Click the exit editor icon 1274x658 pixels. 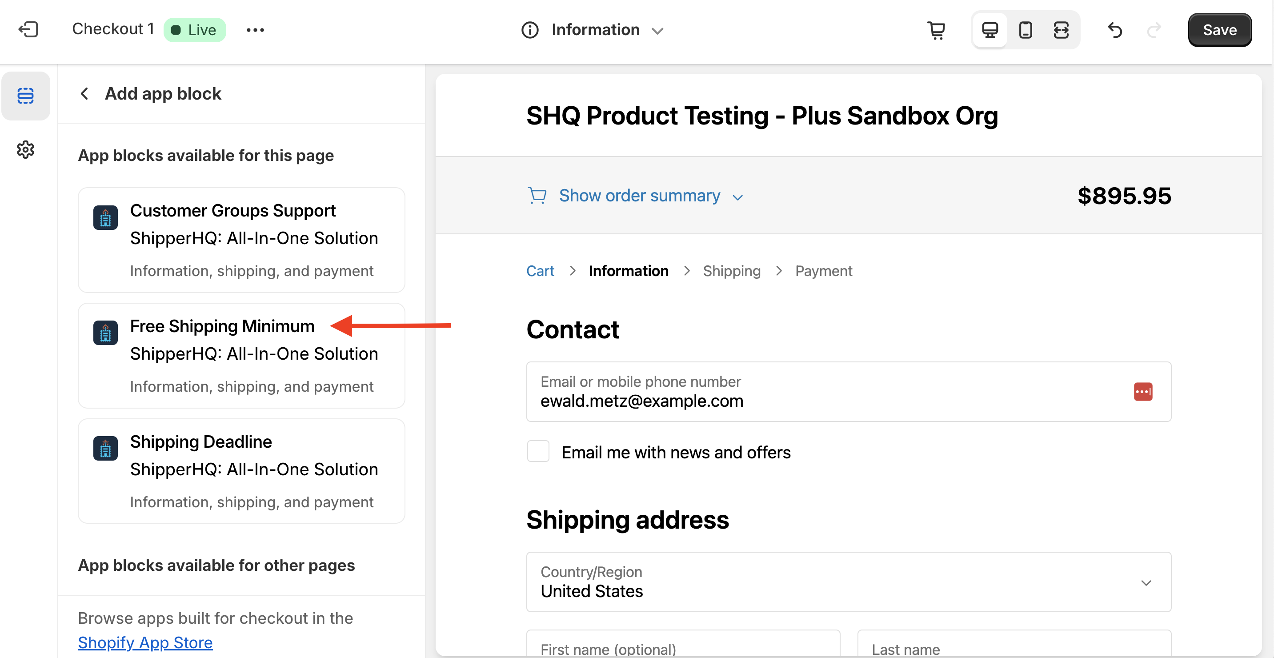28,30
